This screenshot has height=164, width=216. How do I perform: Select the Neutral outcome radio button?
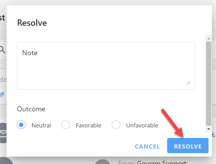pyautogui.click(x=21, y=125)
